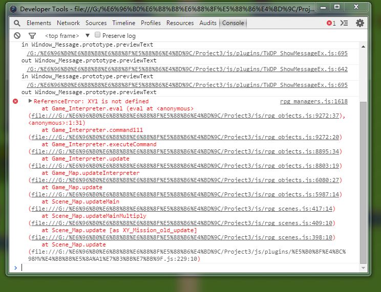Image resolution: width=381 pixels, height=292 pixels.
Task: Click 'at Game_Interpreter.command111' stack line
Action: [92, 130]
